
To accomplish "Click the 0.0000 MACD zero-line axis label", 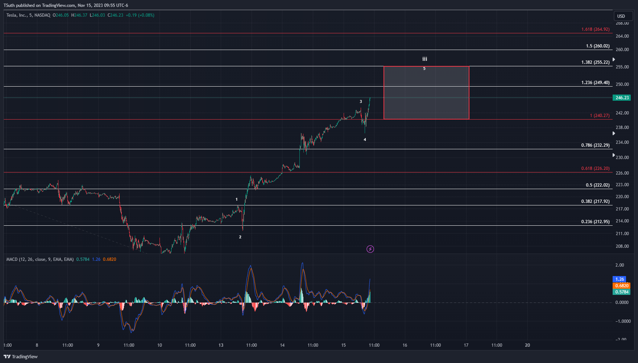I will click(622, 302).
